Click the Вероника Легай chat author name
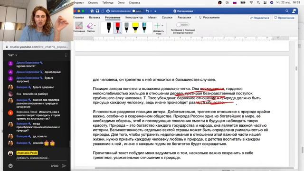Screen dimensions: 304x171 (27, 112)
